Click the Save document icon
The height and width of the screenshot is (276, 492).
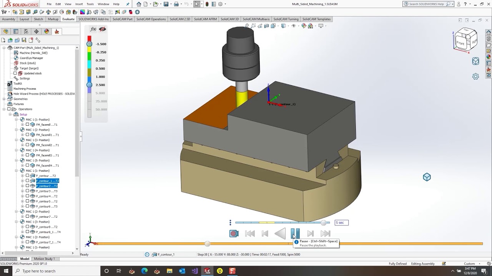(x=166, y=4)
